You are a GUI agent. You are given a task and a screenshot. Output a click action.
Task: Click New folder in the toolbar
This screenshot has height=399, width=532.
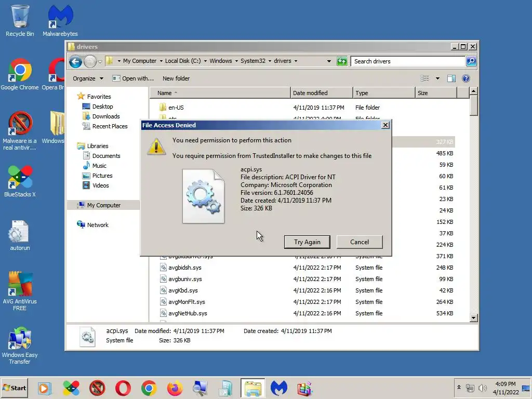click(176, 78)
